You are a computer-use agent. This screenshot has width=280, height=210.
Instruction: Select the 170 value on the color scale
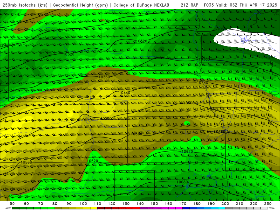click(x=183, y=204)
